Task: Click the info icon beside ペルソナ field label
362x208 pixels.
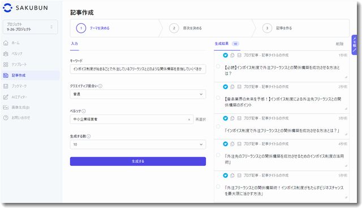Action: click(x=84, y=111)
